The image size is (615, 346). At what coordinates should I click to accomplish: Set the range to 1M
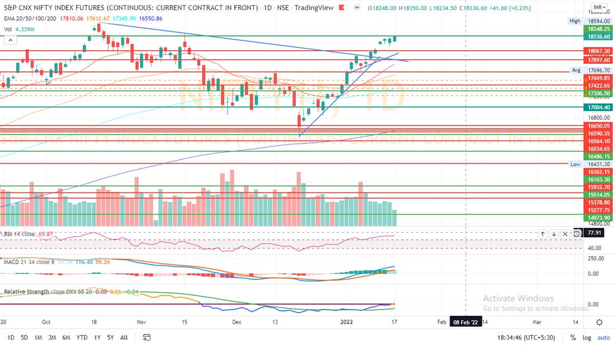(x=38, y=338)
